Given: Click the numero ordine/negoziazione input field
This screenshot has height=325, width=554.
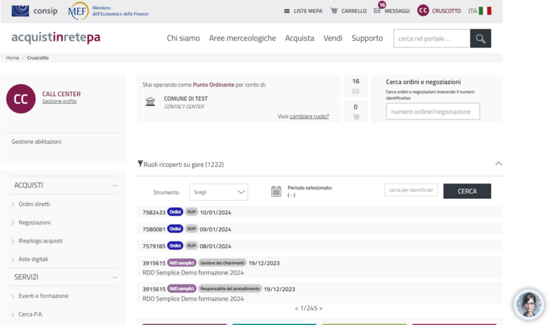Looking at the screenshot, I should coord(433,112).
